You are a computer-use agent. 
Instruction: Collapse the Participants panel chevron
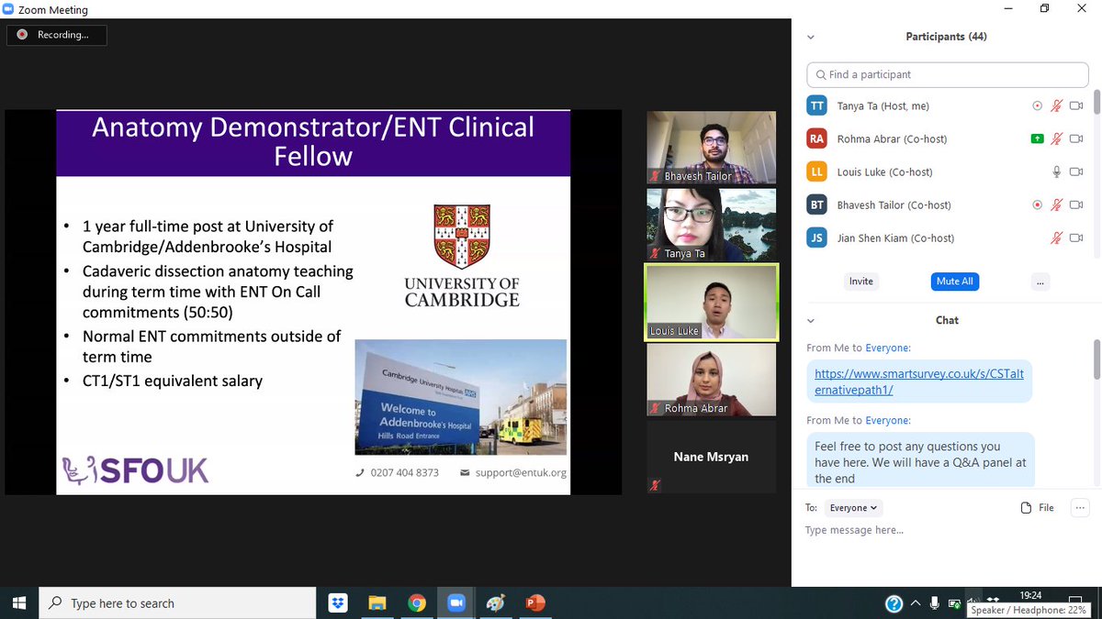coord(811,38)
